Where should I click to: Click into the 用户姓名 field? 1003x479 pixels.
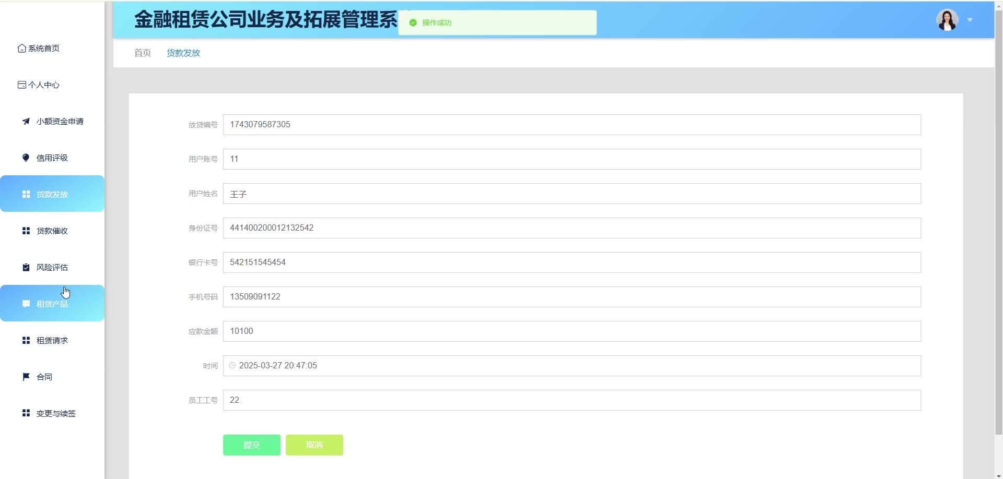(572, 194)
